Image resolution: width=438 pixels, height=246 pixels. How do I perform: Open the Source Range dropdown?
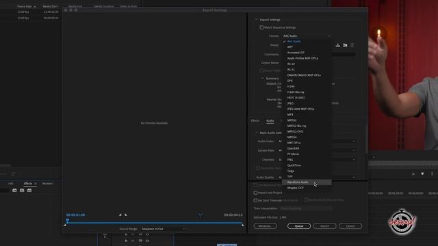click(x=163, y=229)
